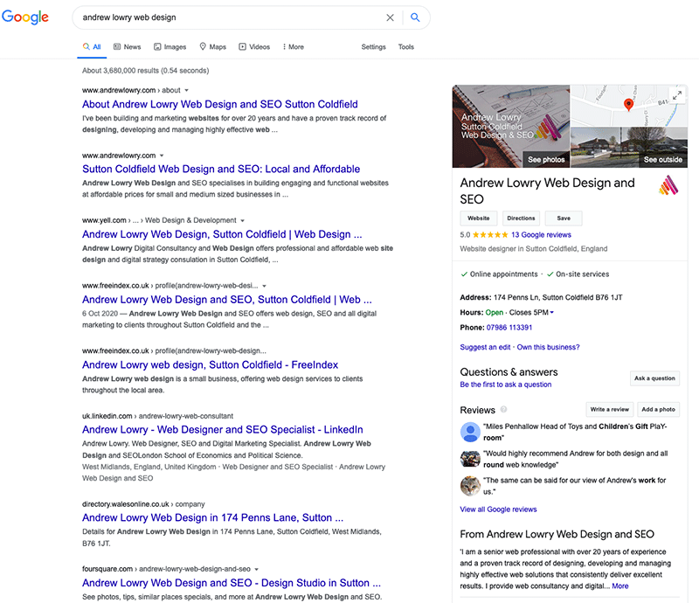699x603 pixels.
Task: Open the 174 Penns Lane walesonline directory result
Action: [212, 518]
